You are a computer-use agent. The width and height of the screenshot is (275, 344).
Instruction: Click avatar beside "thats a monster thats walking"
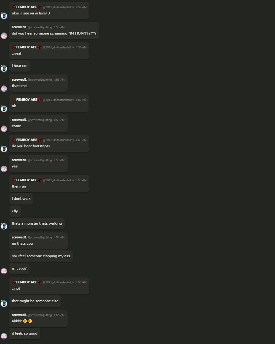4,226
